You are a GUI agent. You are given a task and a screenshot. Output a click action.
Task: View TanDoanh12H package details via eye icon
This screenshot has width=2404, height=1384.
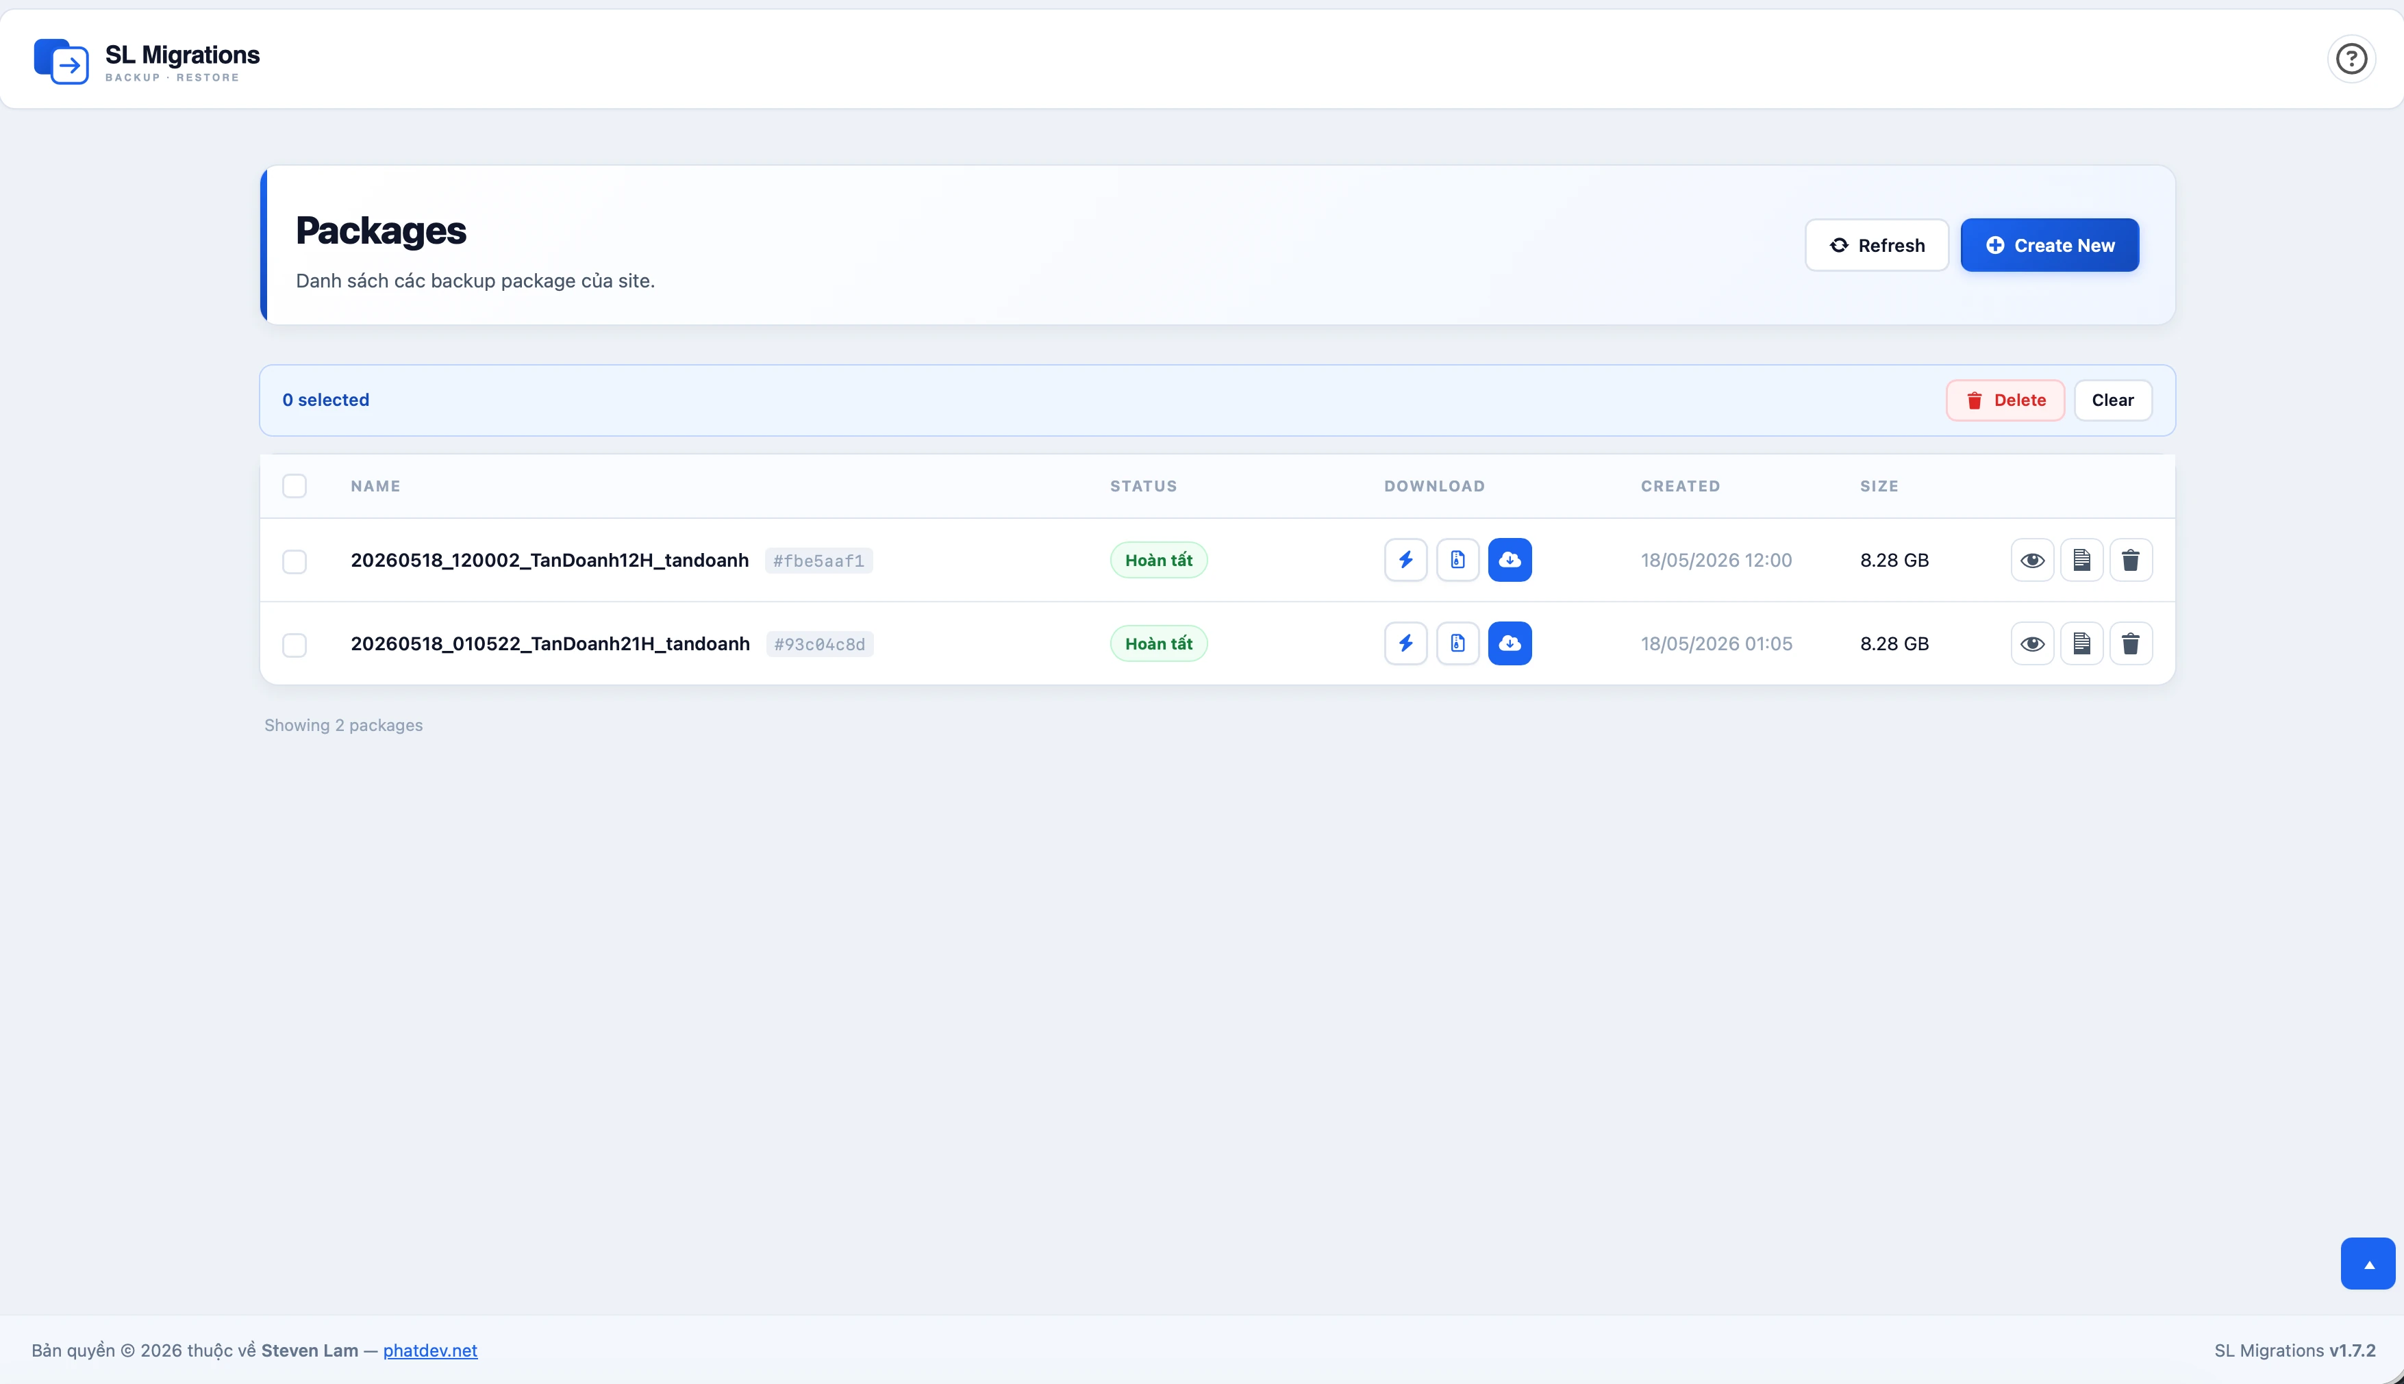2032,560
